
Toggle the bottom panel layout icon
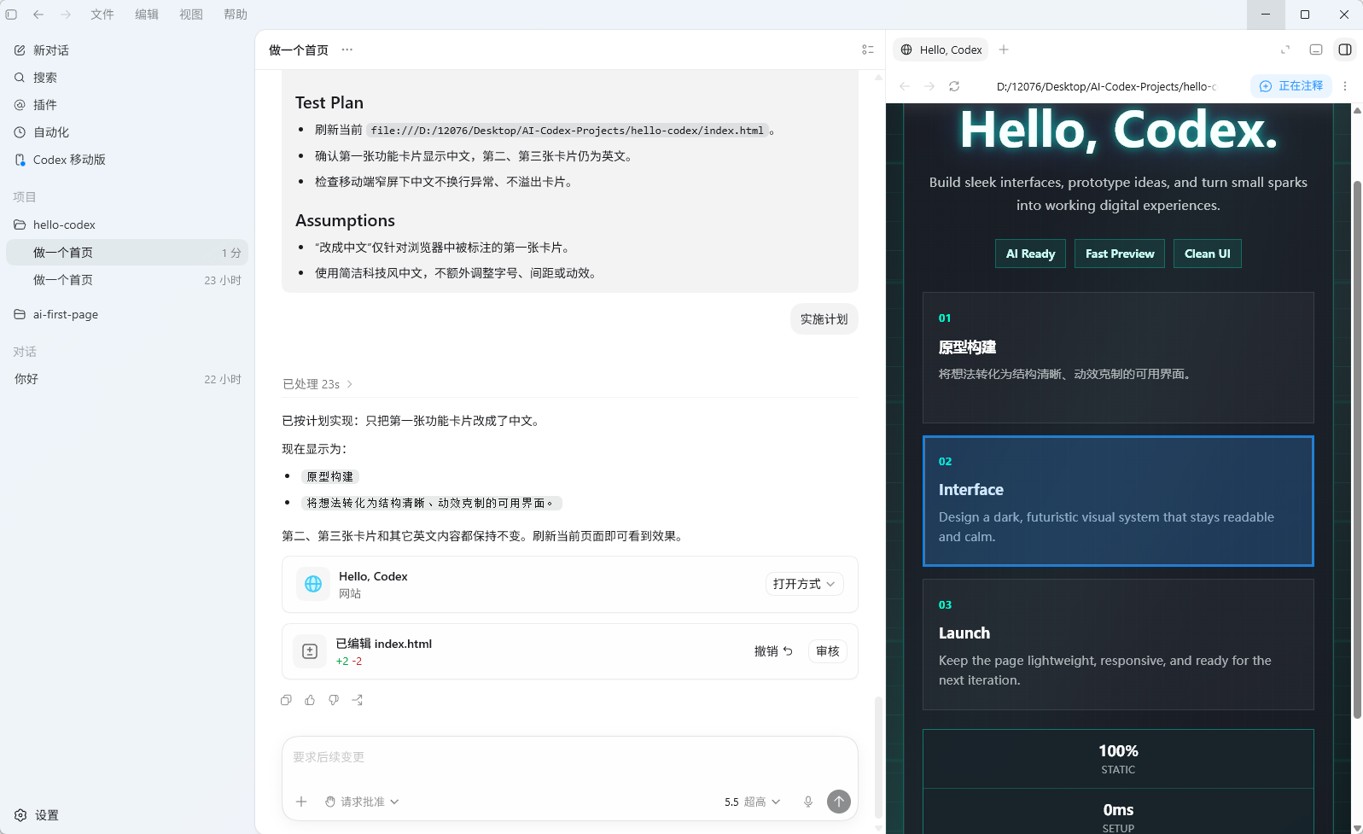(x=1316, y=50)
